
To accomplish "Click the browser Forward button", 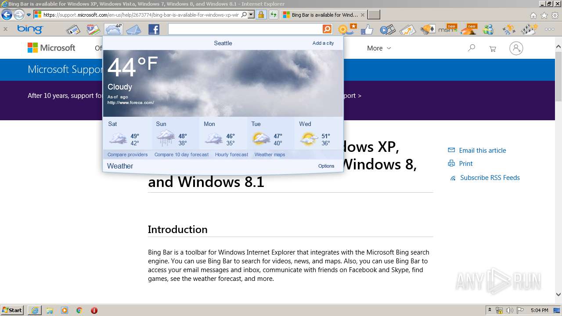I will click(19, 14).
